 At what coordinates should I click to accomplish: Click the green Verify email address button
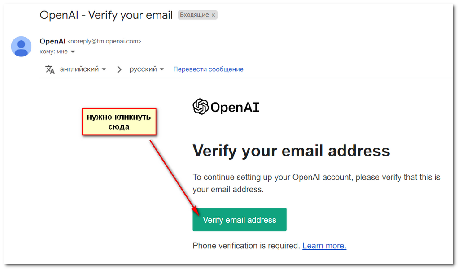(x=239, y=220)
